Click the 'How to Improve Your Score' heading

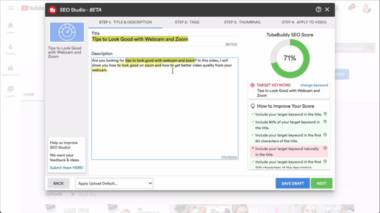point(285,106)
